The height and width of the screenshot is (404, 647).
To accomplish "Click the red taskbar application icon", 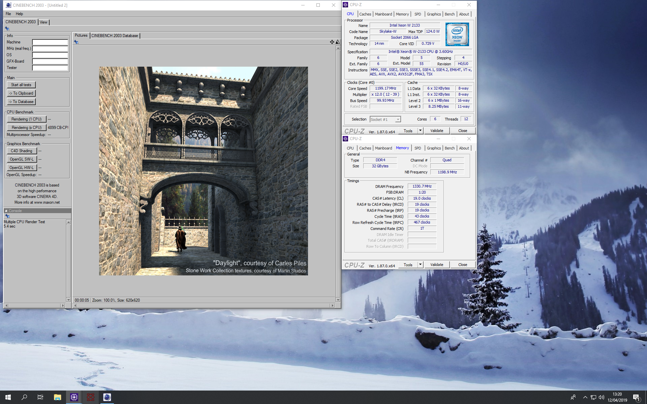I will 90,397.
